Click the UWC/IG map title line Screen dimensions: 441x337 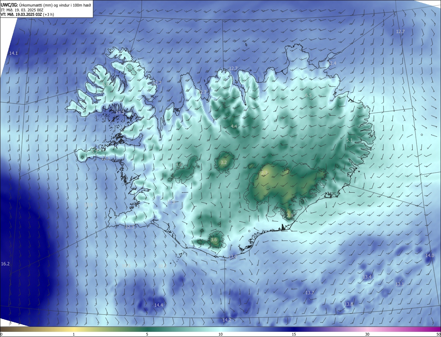(46, 5)
